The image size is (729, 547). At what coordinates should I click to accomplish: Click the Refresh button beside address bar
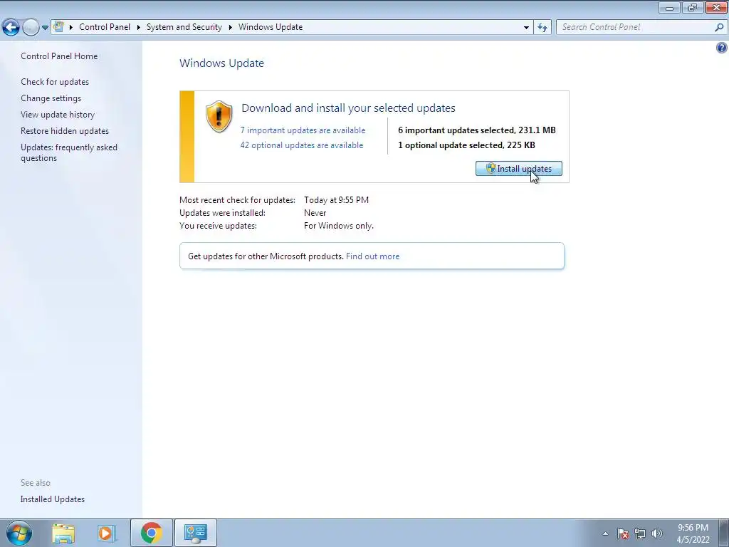(x=542, y=28)
